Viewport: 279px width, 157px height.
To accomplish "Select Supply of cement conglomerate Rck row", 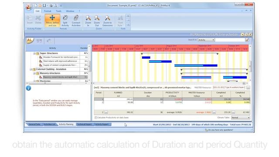I will coord(61,65).
